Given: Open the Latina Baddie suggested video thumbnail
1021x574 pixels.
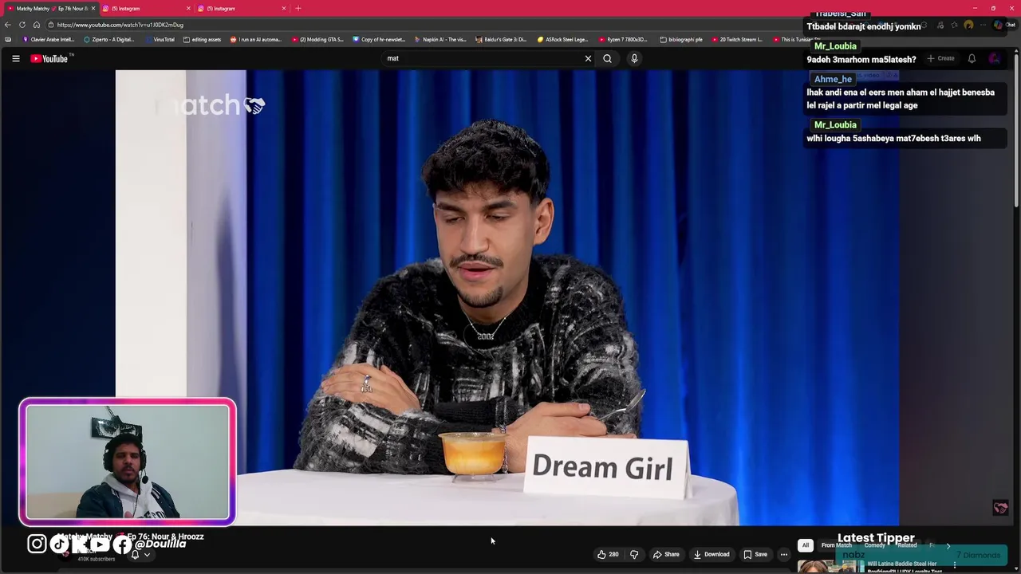Looking at the screenshot, I should pyautogui.click(x=830, y=567).
